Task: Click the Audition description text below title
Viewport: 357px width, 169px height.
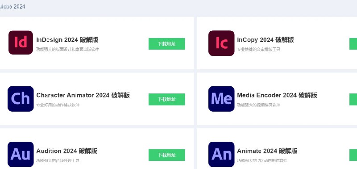Action: [58, 161]
